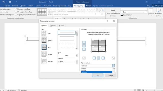Click the 'Отмена' cancel button
Screen dimensions: 163x91
coord(110,75)
